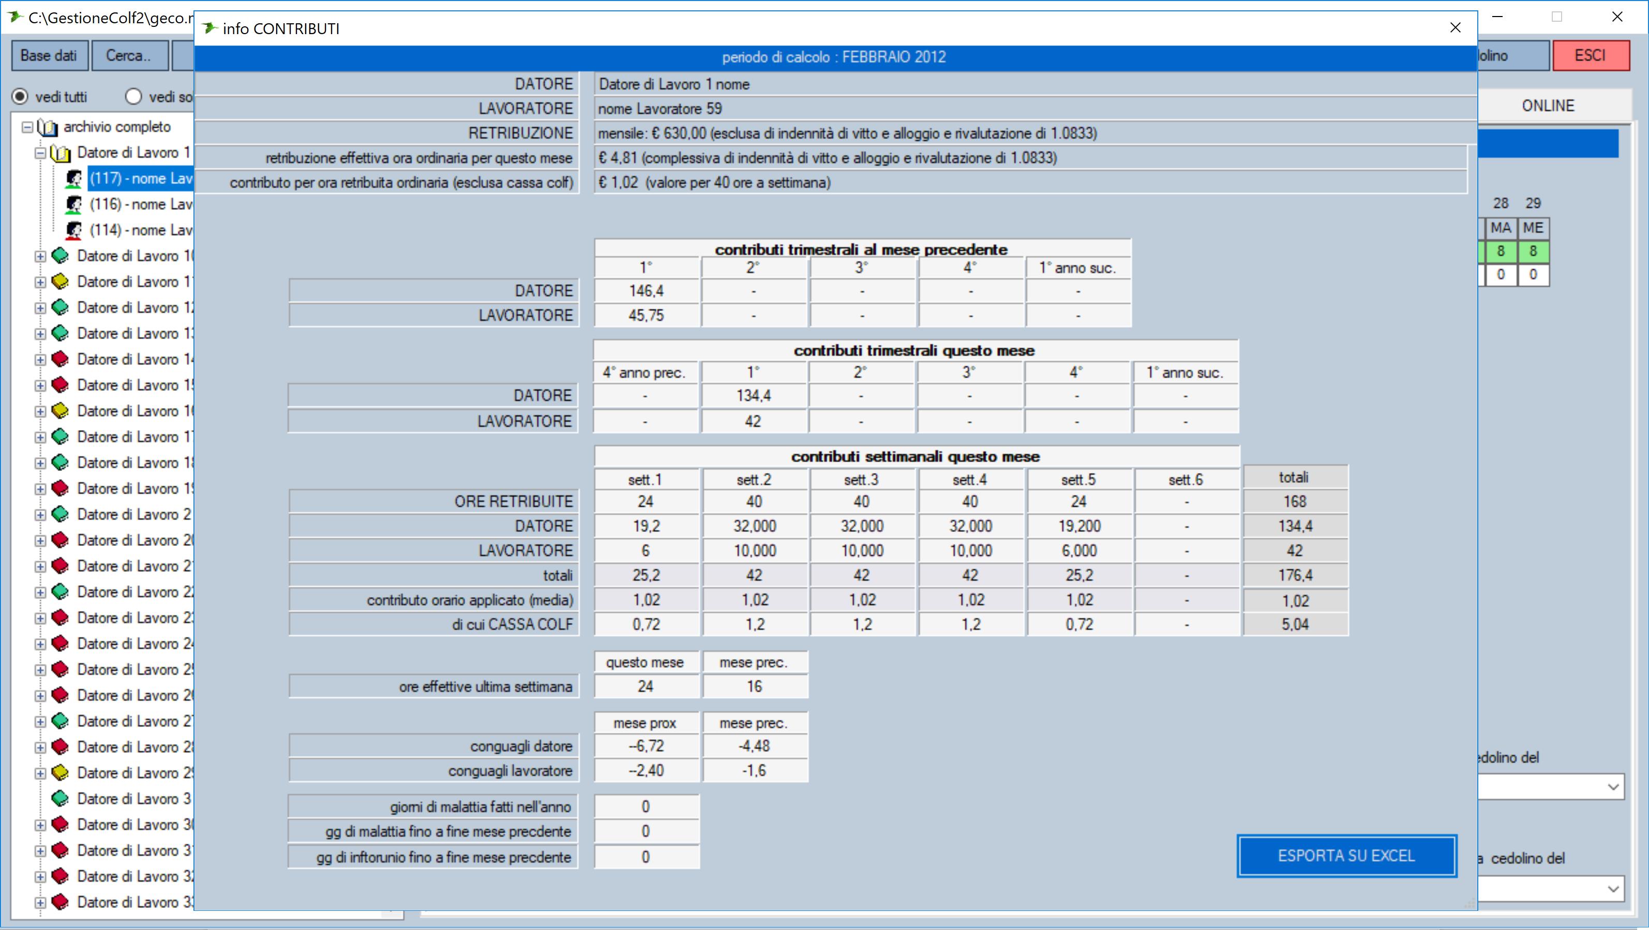Close the info CONTRIBUTI dialog
Screen dimensions: 1649x930
point(1455,28)
